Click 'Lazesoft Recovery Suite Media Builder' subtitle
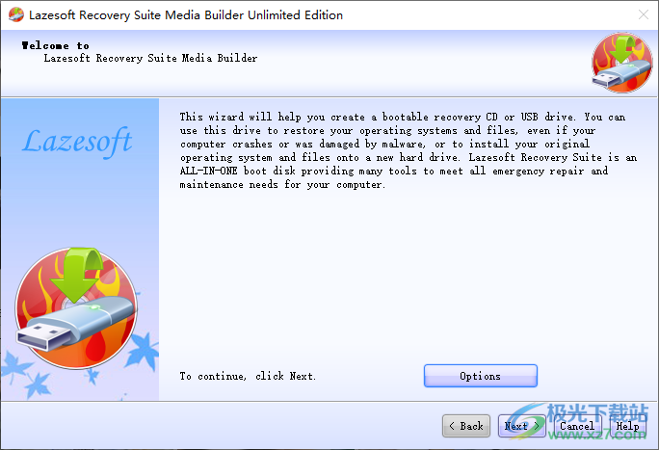659x450 pixels. 150,58
